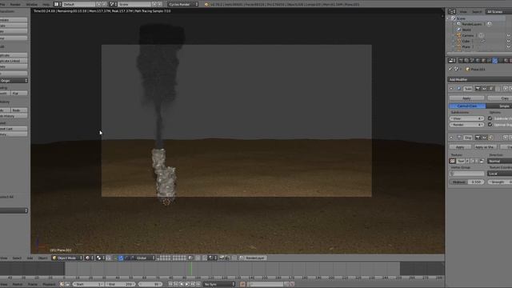Open the Help menu in top bar
This screenshot has width=512, height=288.
point(46,4)
